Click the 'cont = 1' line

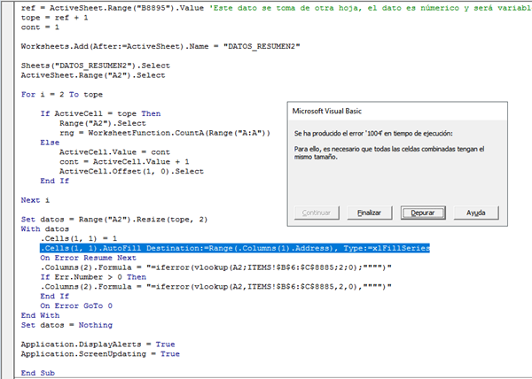[x=40, y=27]
